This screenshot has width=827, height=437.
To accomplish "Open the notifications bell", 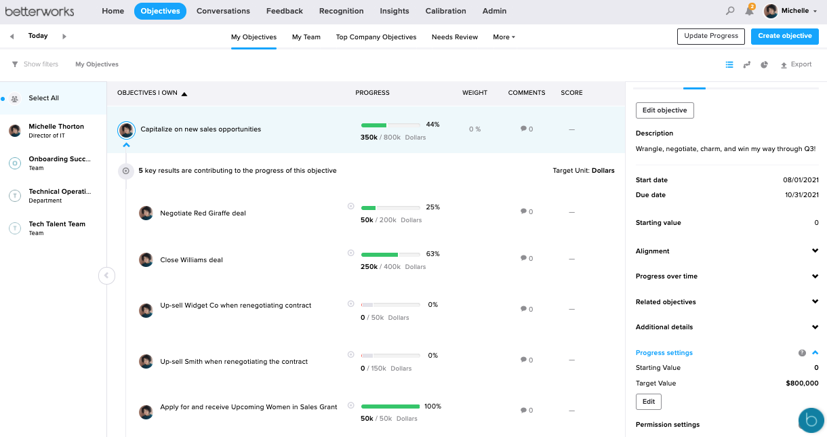I will coord(749,11).
